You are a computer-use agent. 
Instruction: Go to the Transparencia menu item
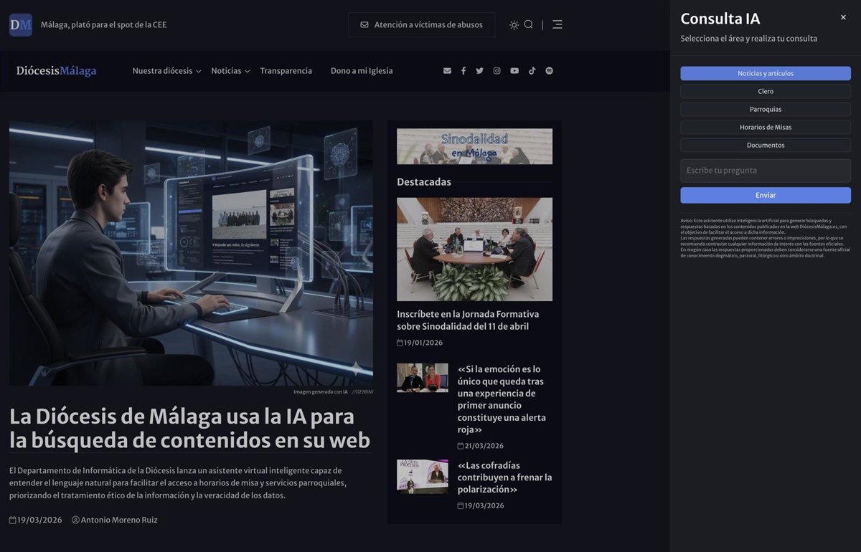(x=286, y=71)
